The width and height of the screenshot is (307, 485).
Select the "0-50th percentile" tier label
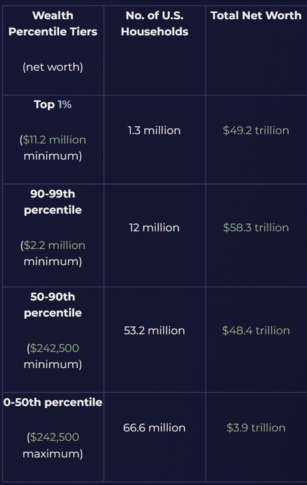click(x=53, y=402)
